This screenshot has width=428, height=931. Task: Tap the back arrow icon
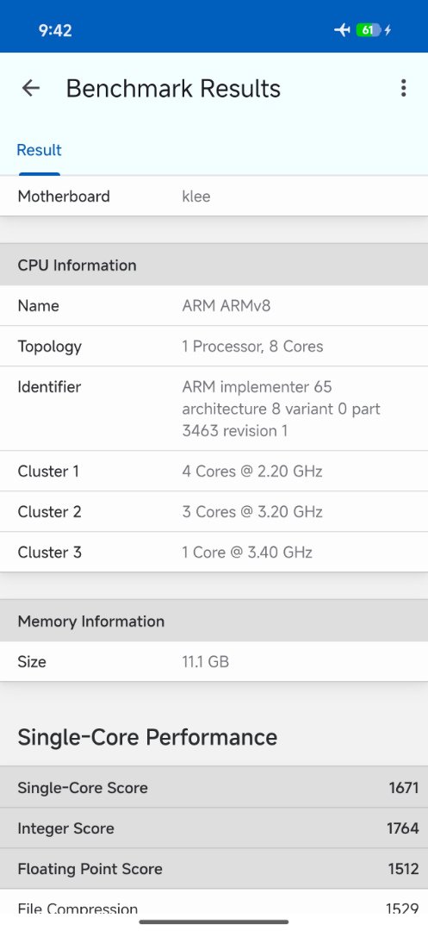pyautogui.click(x=31, y=89)
